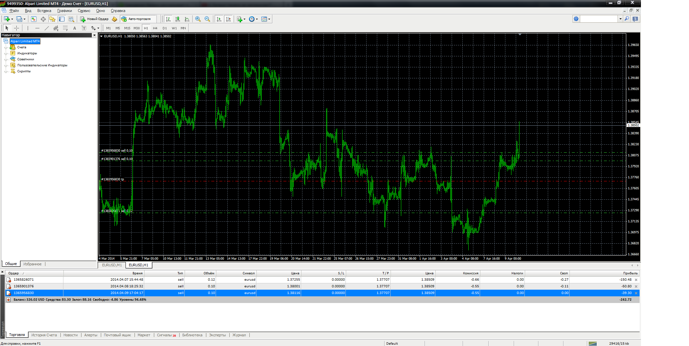Open the arrows objects dropdown

(x=98, y=28)
